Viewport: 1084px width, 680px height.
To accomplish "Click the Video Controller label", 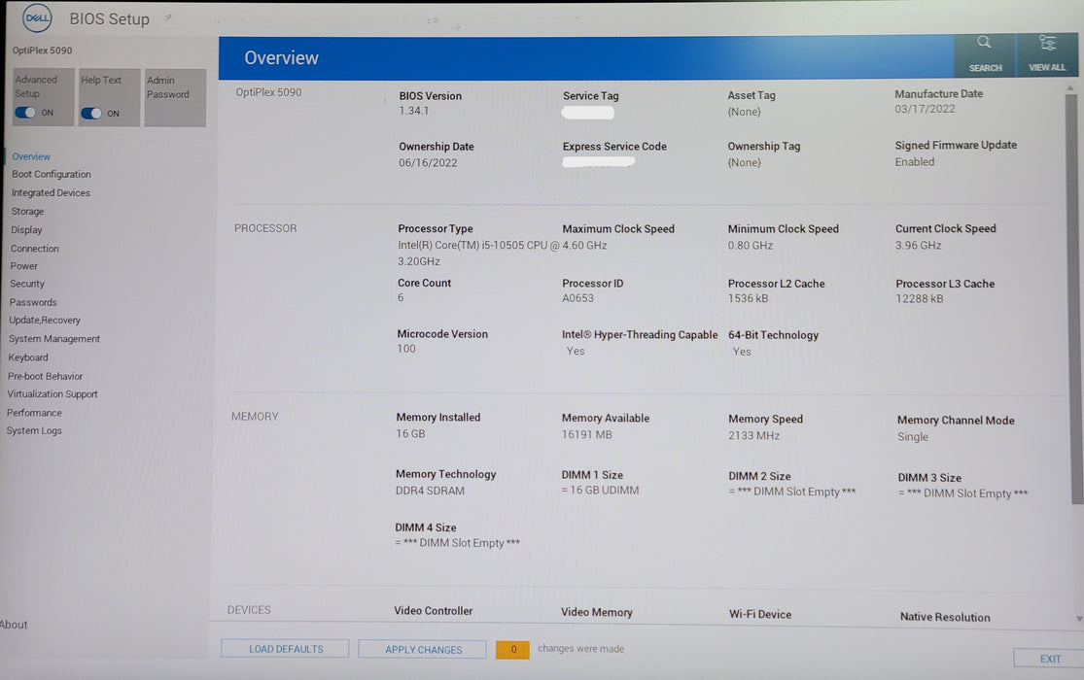I will coord(434,611).
